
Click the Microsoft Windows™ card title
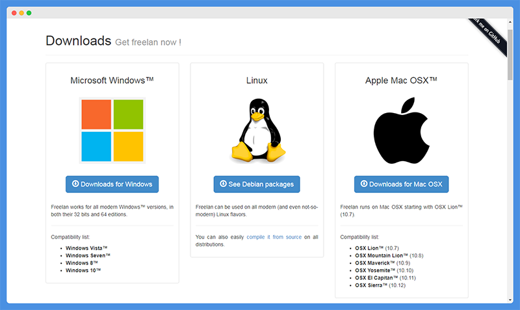pos(112,80)
